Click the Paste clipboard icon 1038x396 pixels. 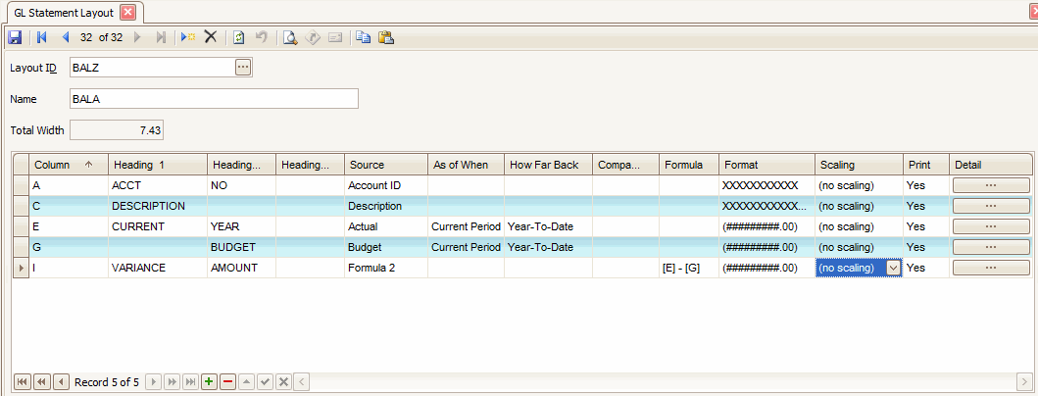pyautogui.click(x=385, y=37)
